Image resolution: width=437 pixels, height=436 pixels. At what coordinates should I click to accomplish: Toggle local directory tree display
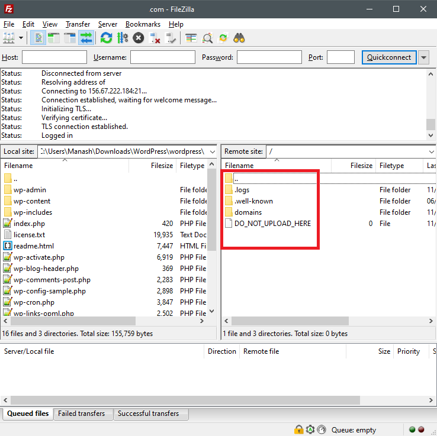point(54,38)
